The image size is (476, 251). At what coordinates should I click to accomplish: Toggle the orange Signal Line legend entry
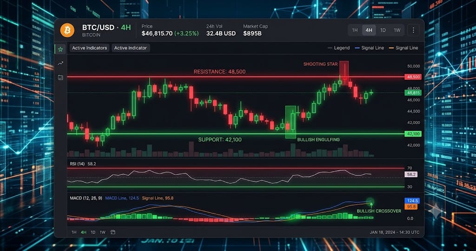click(x=403, y=48)
